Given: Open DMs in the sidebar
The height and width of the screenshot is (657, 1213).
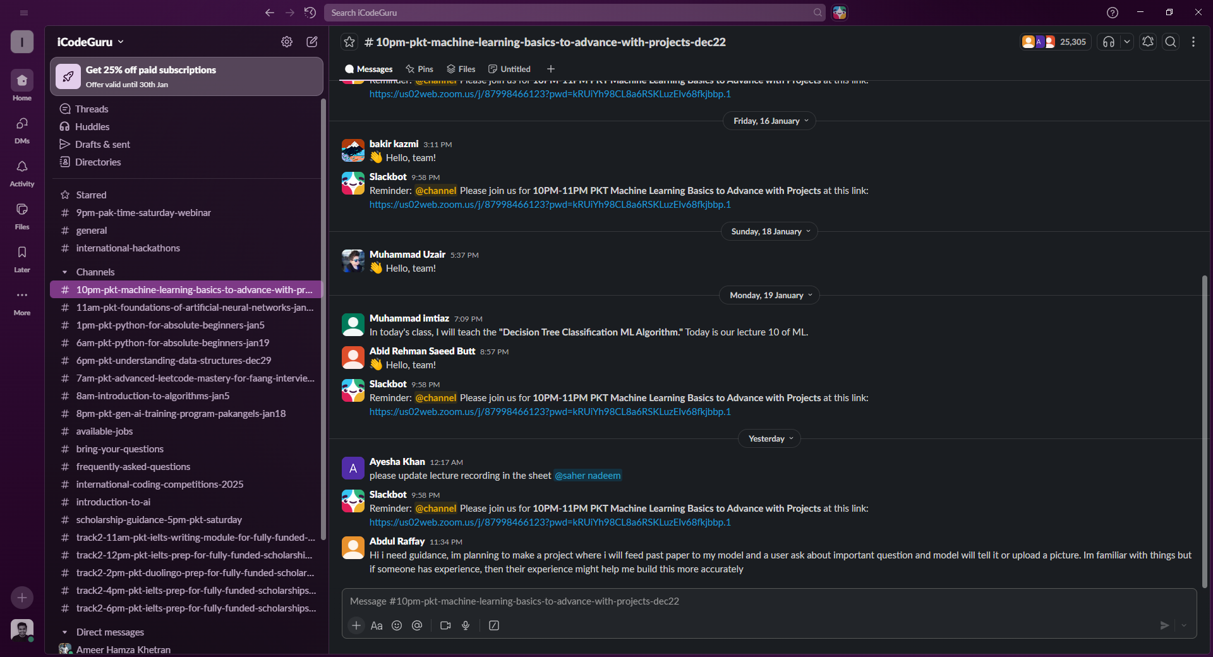Looking at the screenshot, I should (x=21, y=128).
